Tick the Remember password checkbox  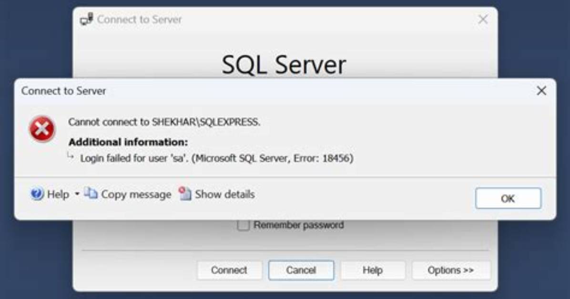243,225
